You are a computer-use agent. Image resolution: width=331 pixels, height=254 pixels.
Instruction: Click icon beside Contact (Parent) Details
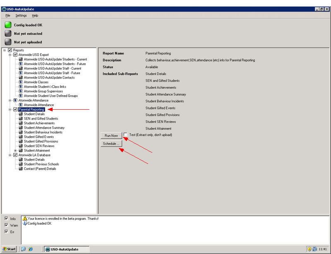pyautogui.click(x=21, y=169)
